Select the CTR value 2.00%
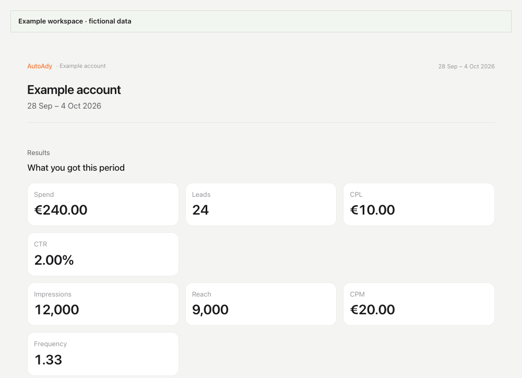The image size is (522, 378). [x=54, y=260]
